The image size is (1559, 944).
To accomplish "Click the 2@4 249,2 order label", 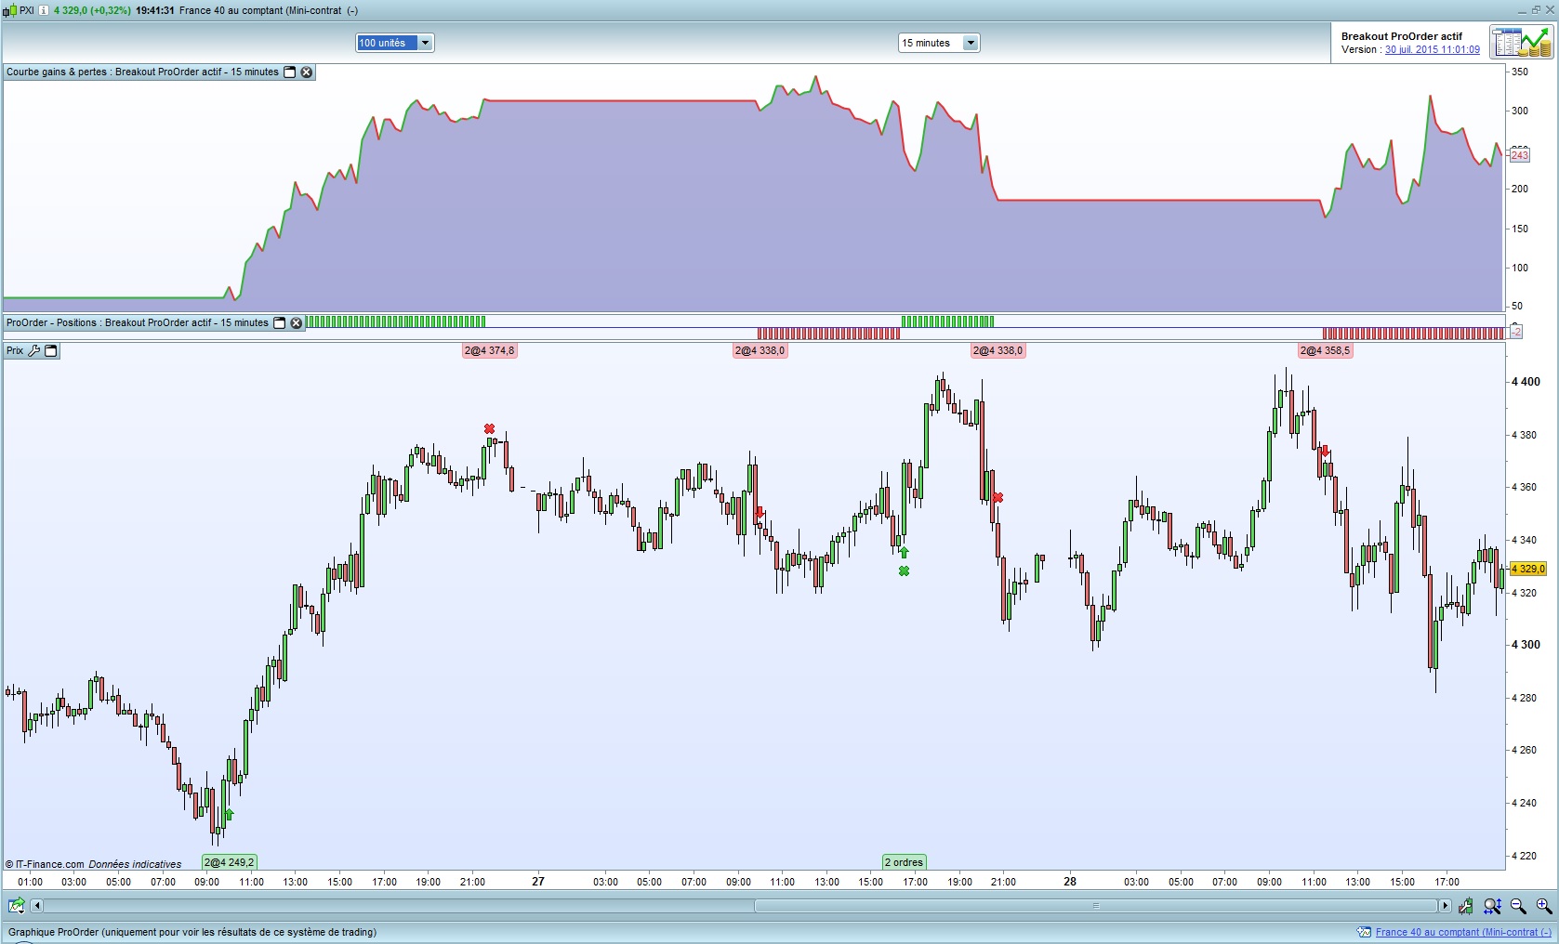I will pos(230,862).
